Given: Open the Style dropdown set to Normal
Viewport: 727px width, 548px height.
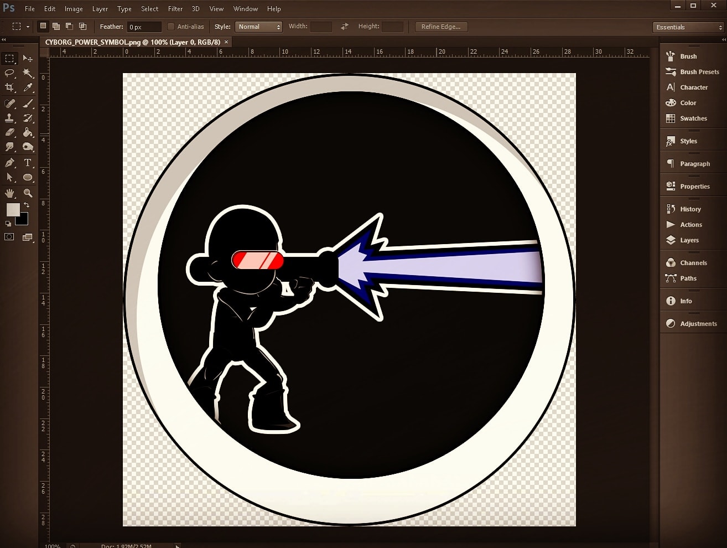Looking at the screenshot, I should point(259,27).
